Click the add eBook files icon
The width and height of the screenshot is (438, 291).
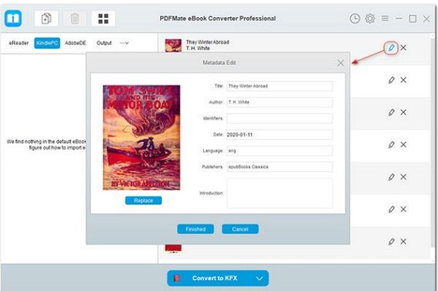pyautogui.click(x=46, y=19)
